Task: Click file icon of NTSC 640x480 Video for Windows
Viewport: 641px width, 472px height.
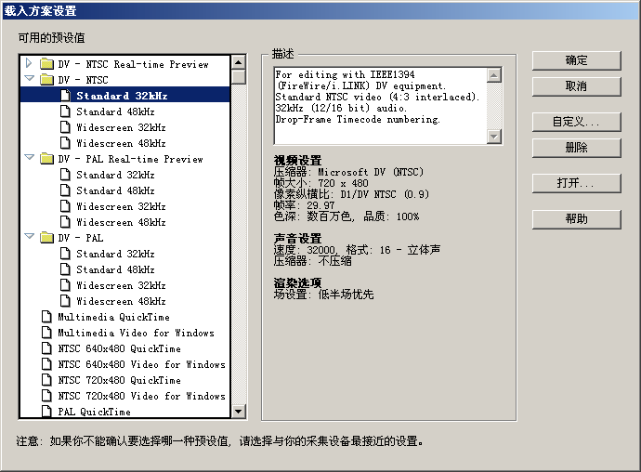Action: click(46, 364)
